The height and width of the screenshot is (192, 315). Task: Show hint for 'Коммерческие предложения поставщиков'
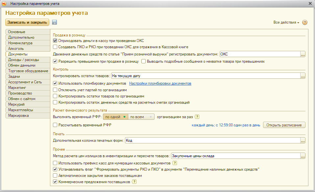pos(134,182)
